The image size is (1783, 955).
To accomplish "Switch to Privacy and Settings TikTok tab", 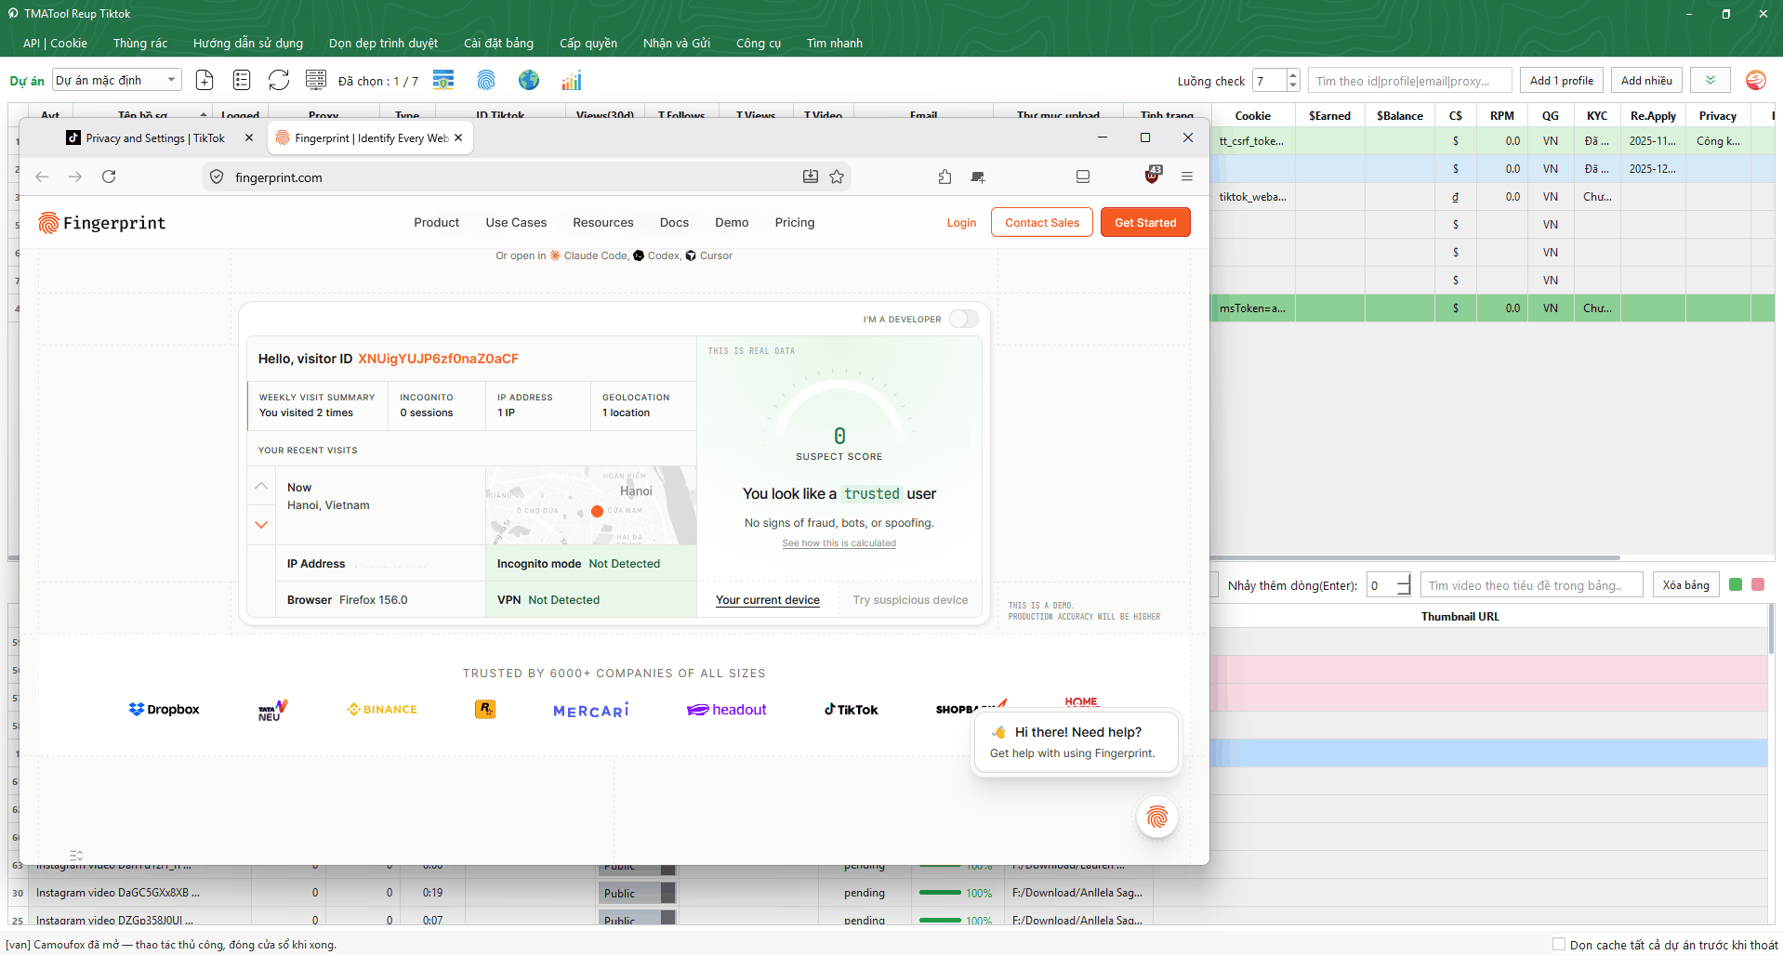I will [x=154, y=138].
